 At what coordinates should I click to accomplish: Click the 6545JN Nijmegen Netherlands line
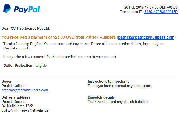pyautogui.click(x=25, y=110)
